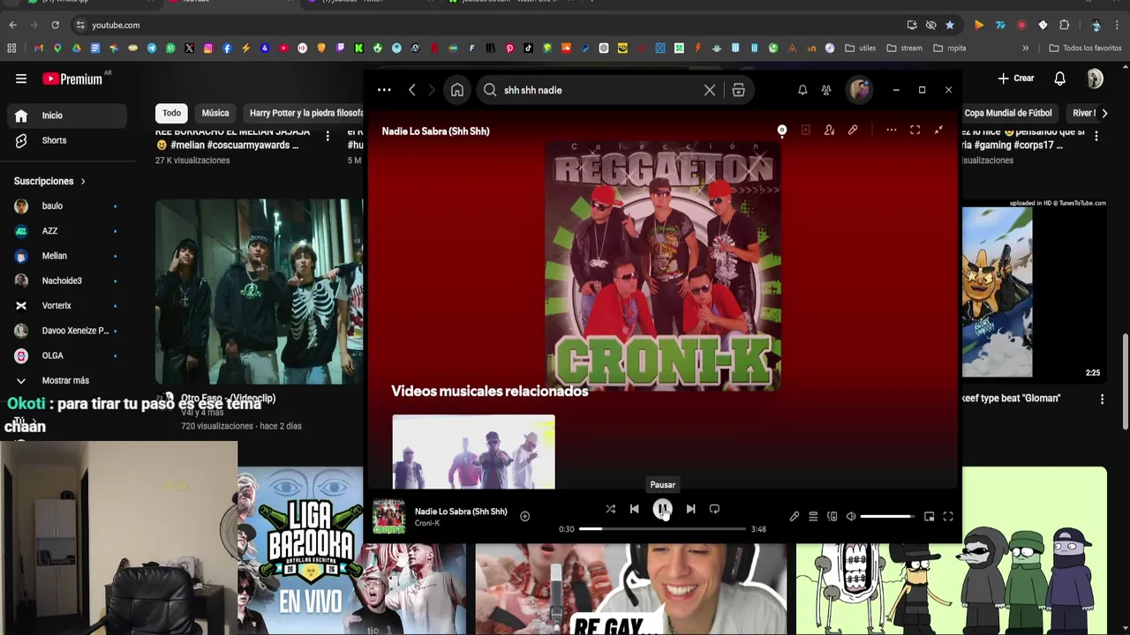Mute the Spotify volume
The height and width of the screenshot is (635, 1130).
851,517
